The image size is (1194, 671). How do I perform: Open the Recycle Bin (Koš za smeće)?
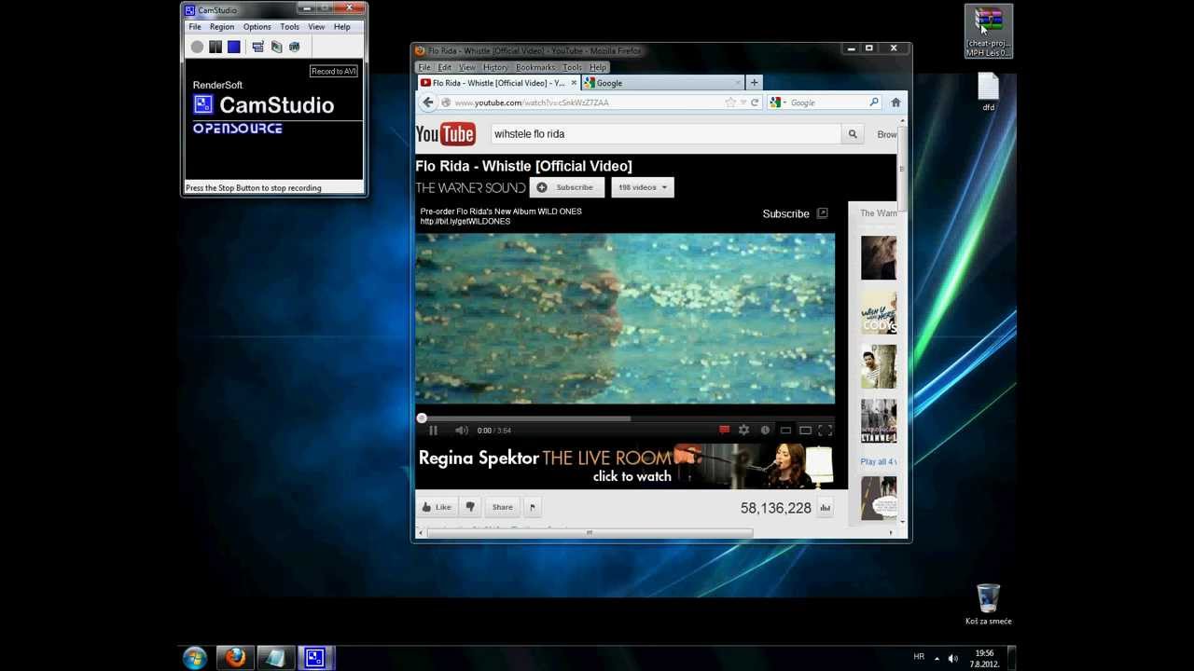(x=988, y=605)
